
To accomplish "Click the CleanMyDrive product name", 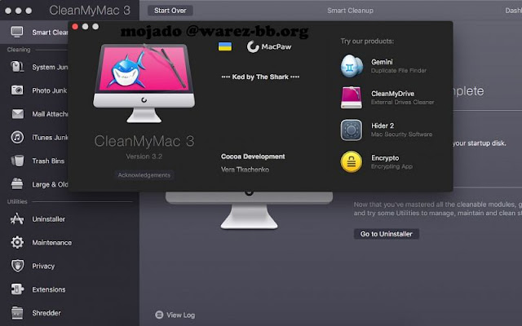I will (x=393, y=94).
